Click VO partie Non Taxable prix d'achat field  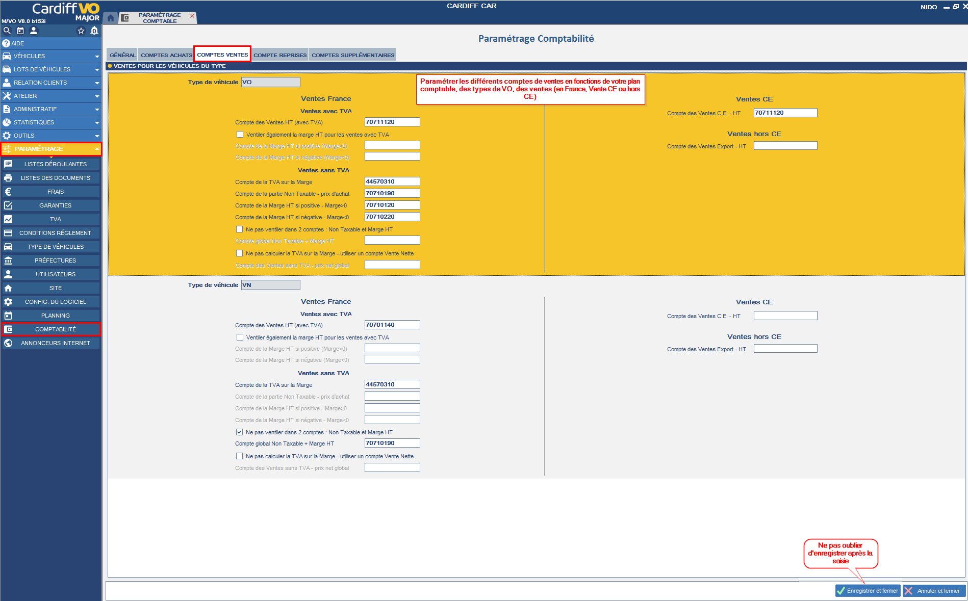coord(392,193)
